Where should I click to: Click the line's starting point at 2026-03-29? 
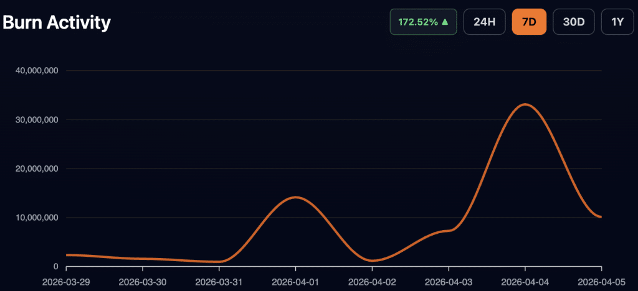[67, 255]
